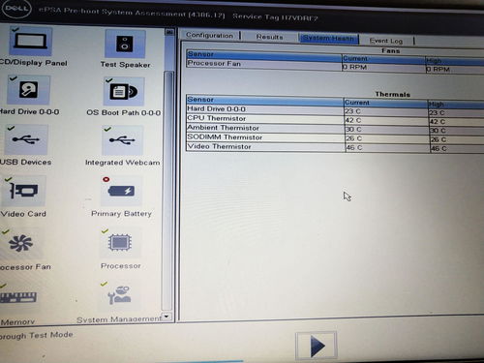
Task: Pick the Integrated Webcam icon
Action: point(122,140)
